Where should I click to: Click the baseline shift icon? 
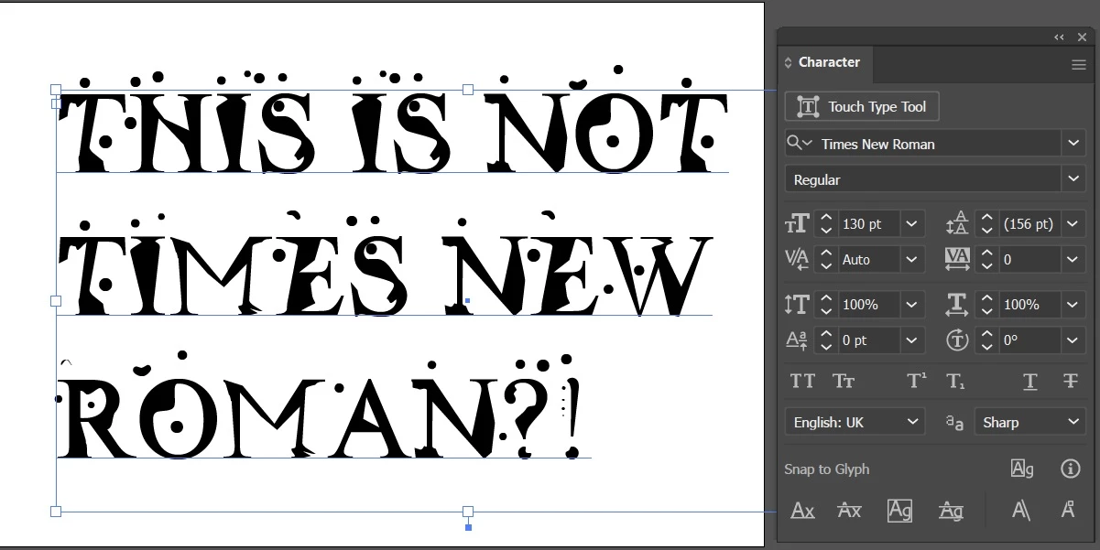(x=797, y=340)
